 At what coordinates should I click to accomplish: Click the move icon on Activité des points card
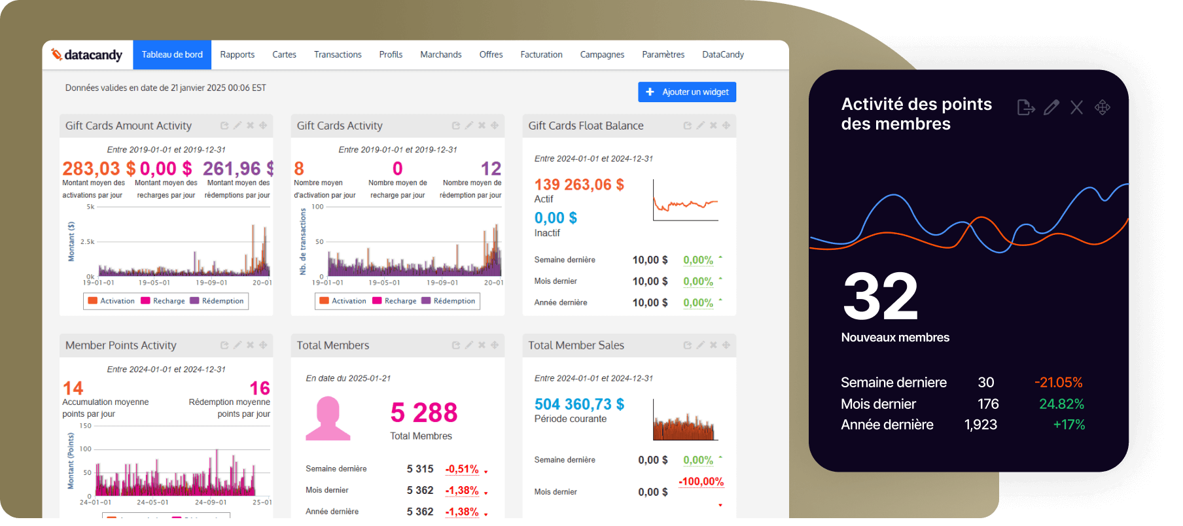point(1103,108)
